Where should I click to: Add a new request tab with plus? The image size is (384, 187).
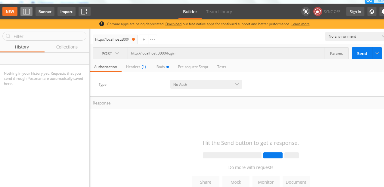[144, 39]
